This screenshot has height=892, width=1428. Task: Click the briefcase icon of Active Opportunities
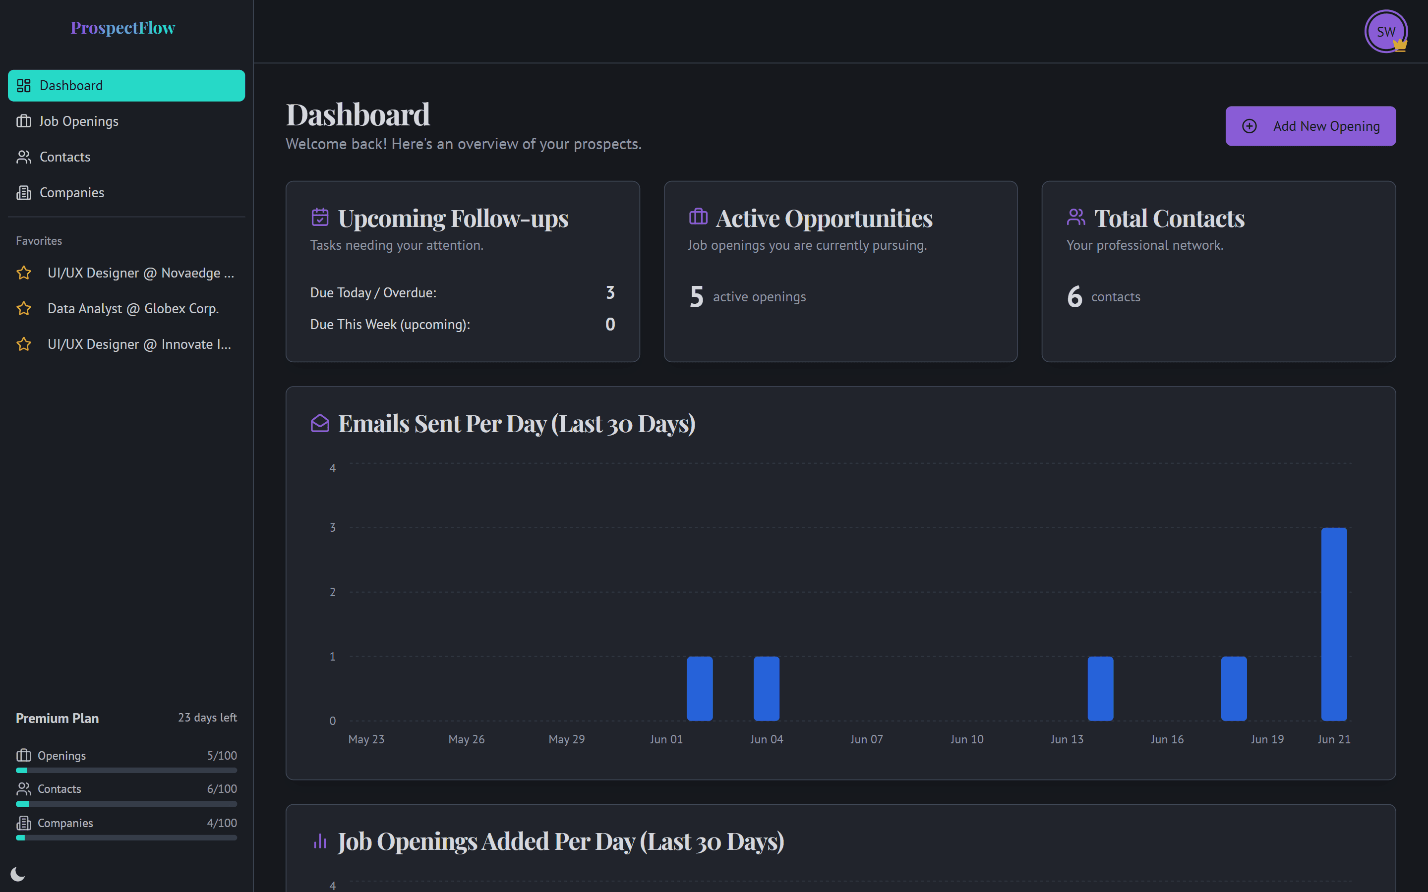coord(698,217)
